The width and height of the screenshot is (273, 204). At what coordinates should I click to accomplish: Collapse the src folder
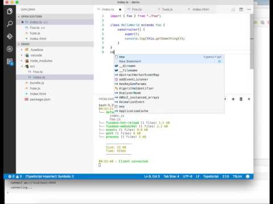[22, 66]
